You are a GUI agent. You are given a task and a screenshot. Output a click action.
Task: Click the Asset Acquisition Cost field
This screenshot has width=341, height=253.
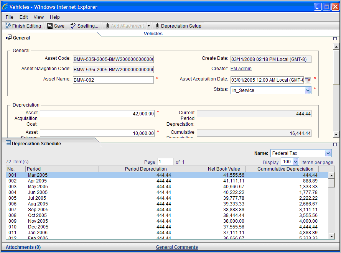[x=97, y=114]
